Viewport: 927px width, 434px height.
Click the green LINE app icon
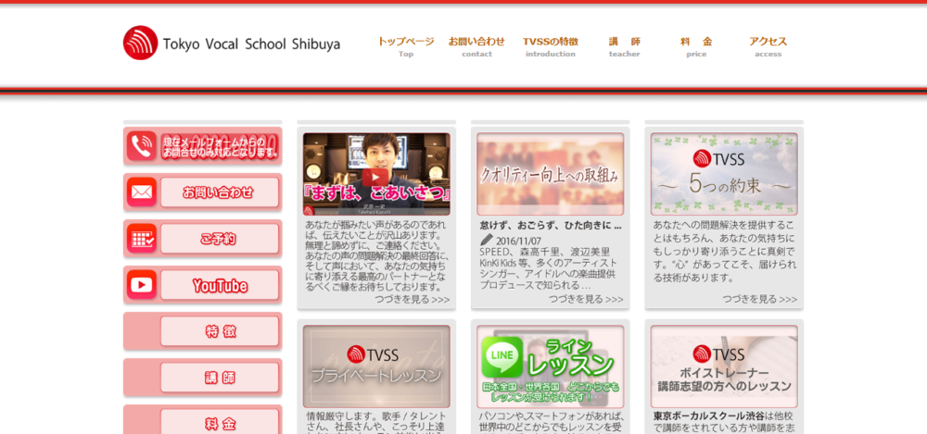pos(502,357)
